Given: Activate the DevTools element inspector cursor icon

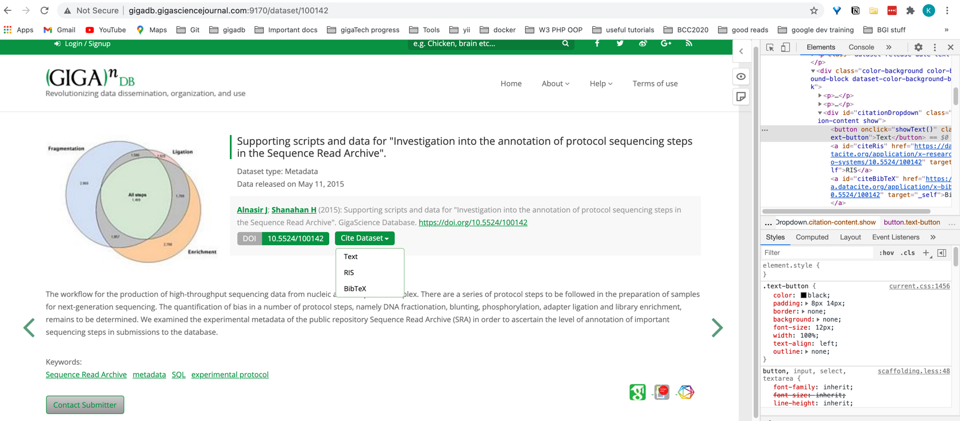Looking at the screenshot, I should pyautogui.click(x=770, y=48).
